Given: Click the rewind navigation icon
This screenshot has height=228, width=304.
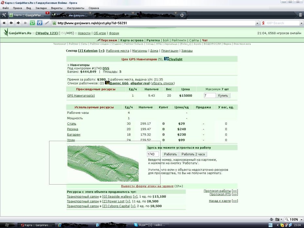Looking at the screenshot, I should pyautogui.click(x=4, y=23).
